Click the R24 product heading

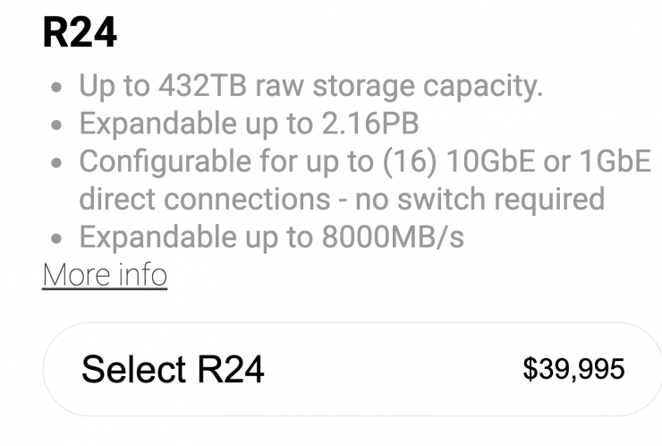pos(80,33)
